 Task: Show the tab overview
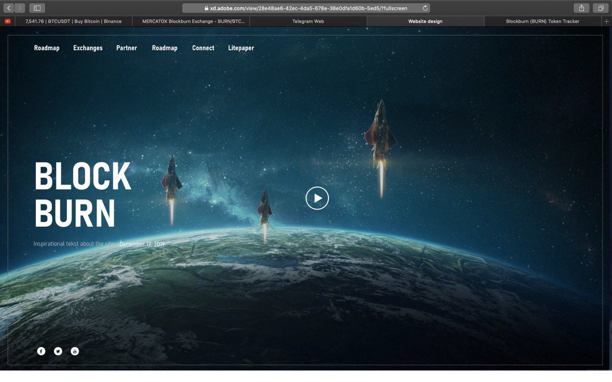point(600,8)
